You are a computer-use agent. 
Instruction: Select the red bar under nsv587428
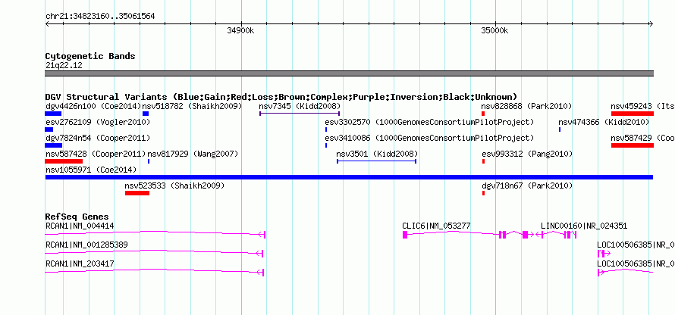(64, 161)
